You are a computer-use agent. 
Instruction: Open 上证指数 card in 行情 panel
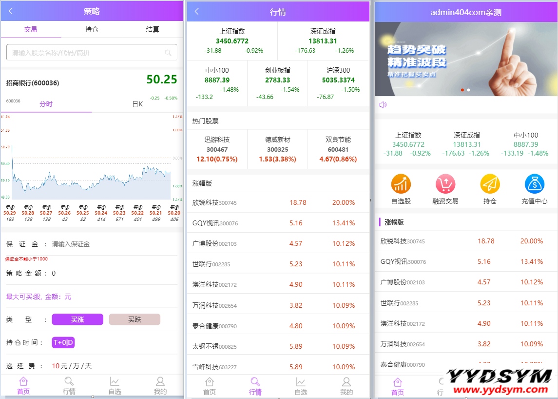(x=232, y=41)
